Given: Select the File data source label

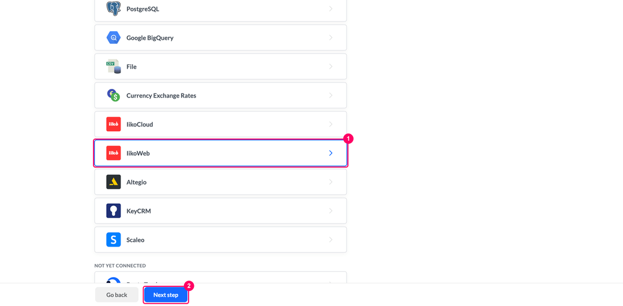Looking at the screenshot, I should click(x=132, y=66).
